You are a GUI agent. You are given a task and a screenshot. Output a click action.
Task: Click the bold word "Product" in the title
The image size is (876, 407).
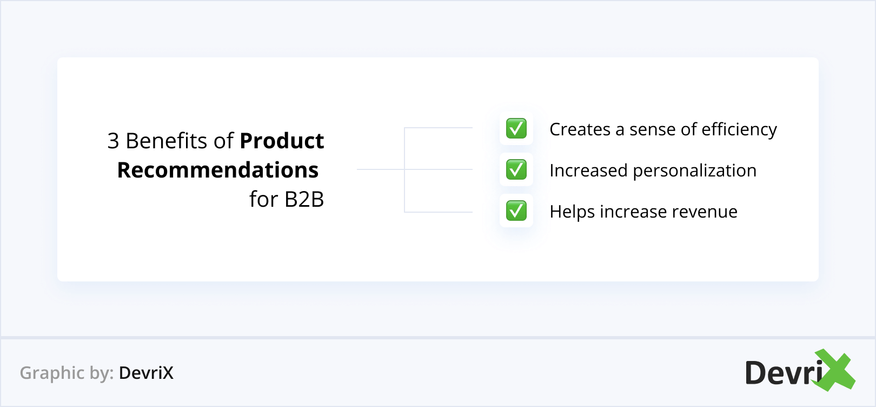tap(282, 141)
